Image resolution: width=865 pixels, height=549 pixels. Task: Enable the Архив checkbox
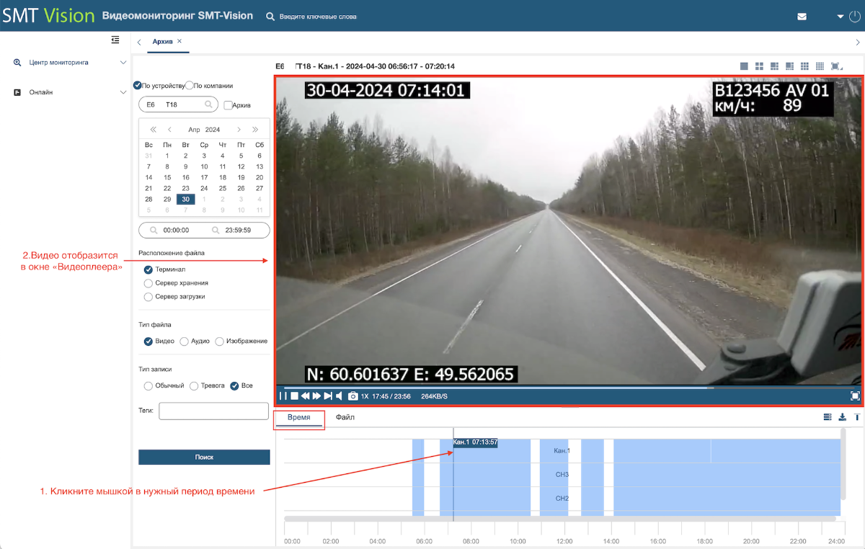pyautogui.click(x=228, y=105)
